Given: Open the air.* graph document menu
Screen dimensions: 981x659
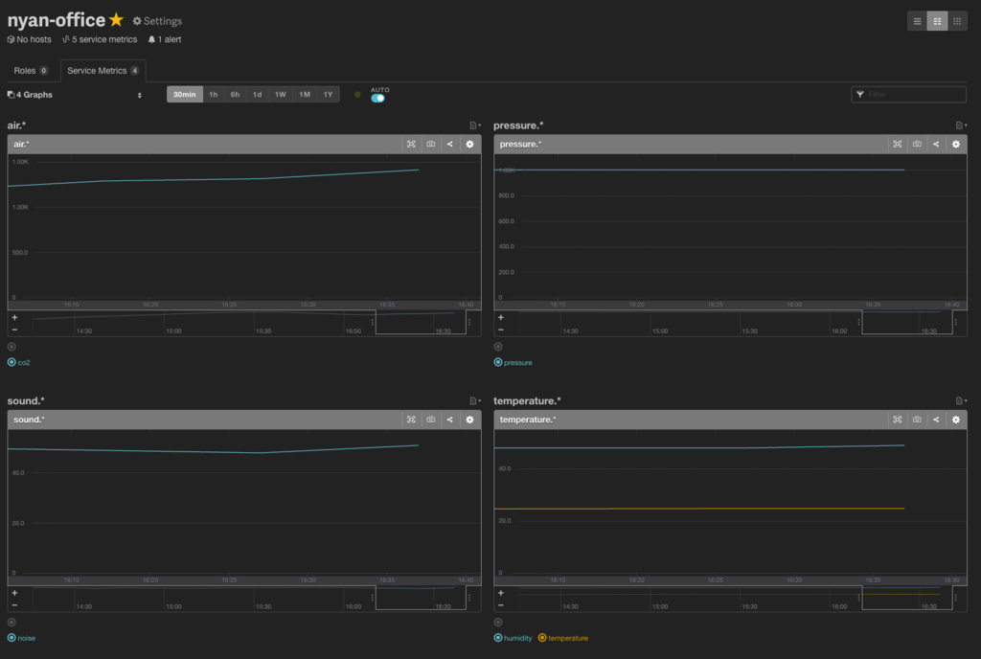Looking at the screenshot, I should [x=475, y=125].
